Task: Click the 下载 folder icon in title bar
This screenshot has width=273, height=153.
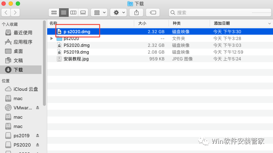Action: click(x=130, y=4)
